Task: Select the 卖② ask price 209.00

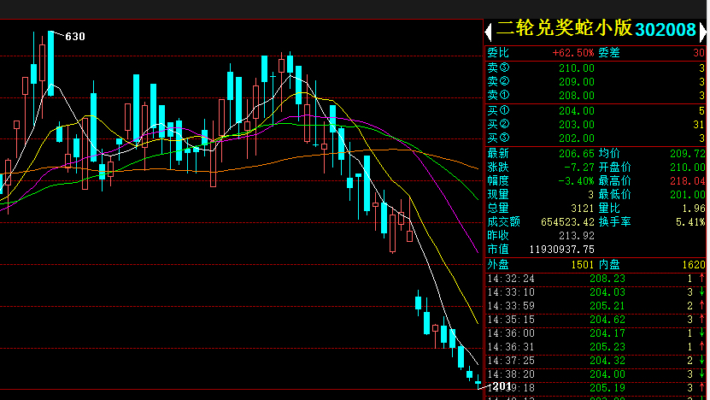Action: [576, 82]
